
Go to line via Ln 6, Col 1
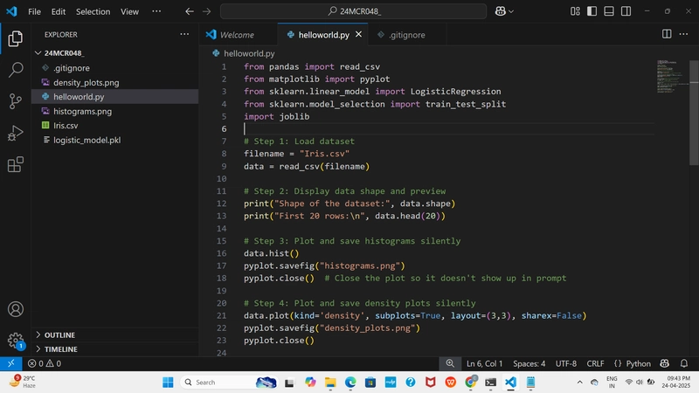(484, 363)
